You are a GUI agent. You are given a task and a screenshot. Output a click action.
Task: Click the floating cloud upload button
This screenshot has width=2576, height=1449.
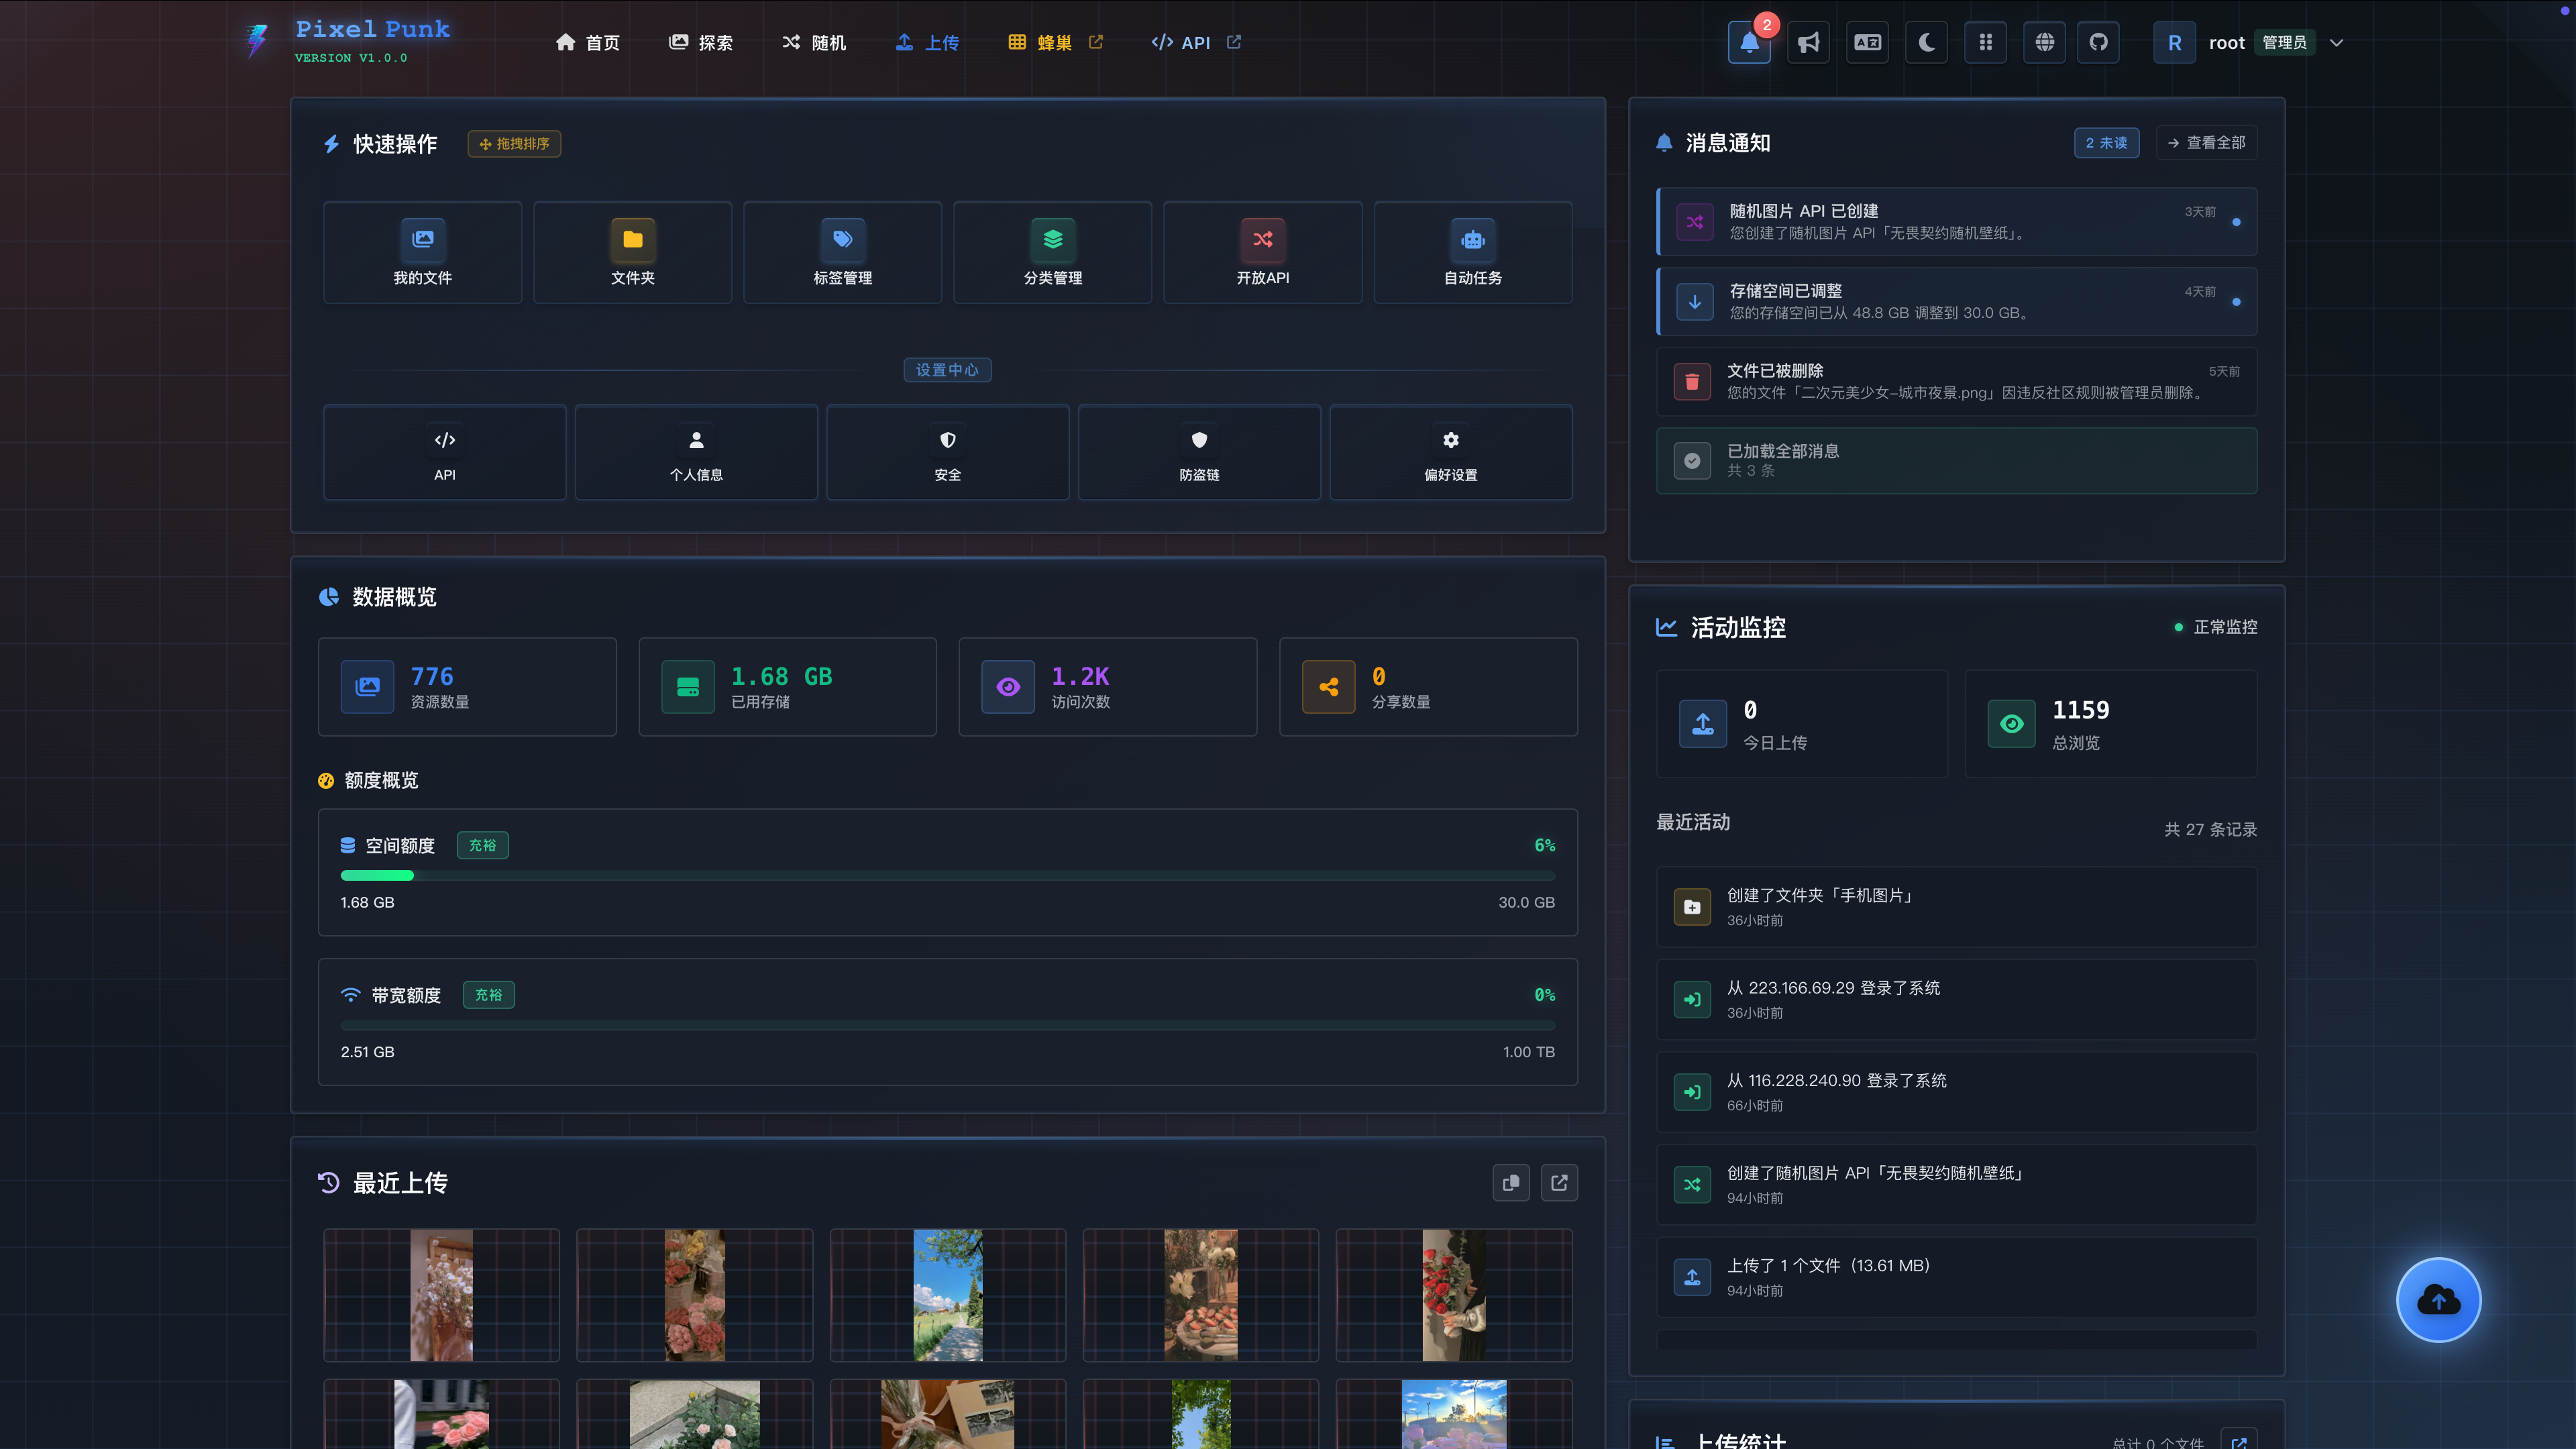point(2438,1299)
